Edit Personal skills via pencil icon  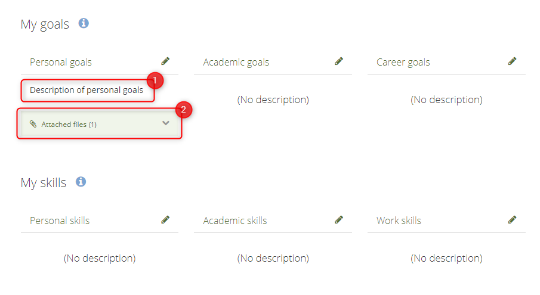tap(165, 220)
